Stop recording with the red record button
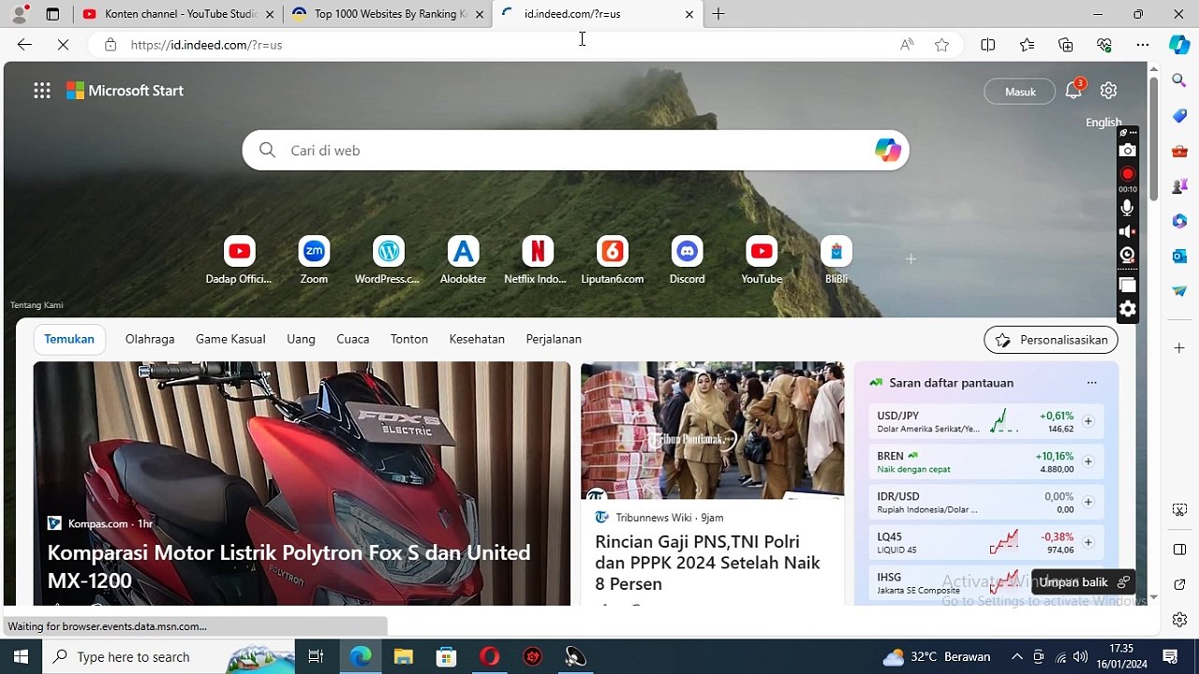The image size is (1199, 674). [1128, 174]
